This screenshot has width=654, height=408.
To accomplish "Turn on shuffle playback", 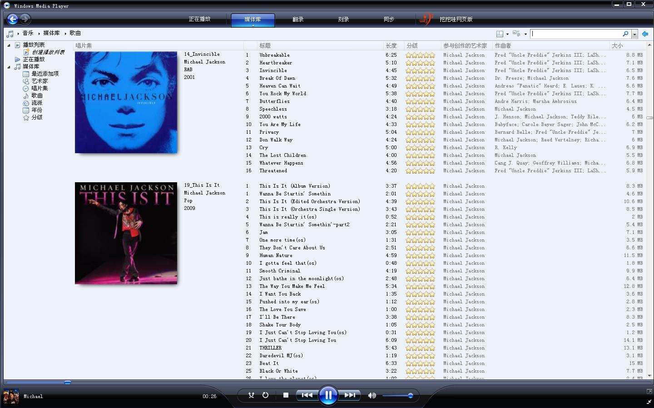I will (251, 395).
